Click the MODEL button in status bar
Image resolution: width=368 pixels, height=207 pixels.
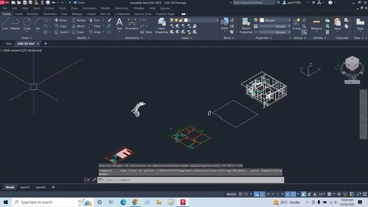pyautogui.click(x=231, y=194)
